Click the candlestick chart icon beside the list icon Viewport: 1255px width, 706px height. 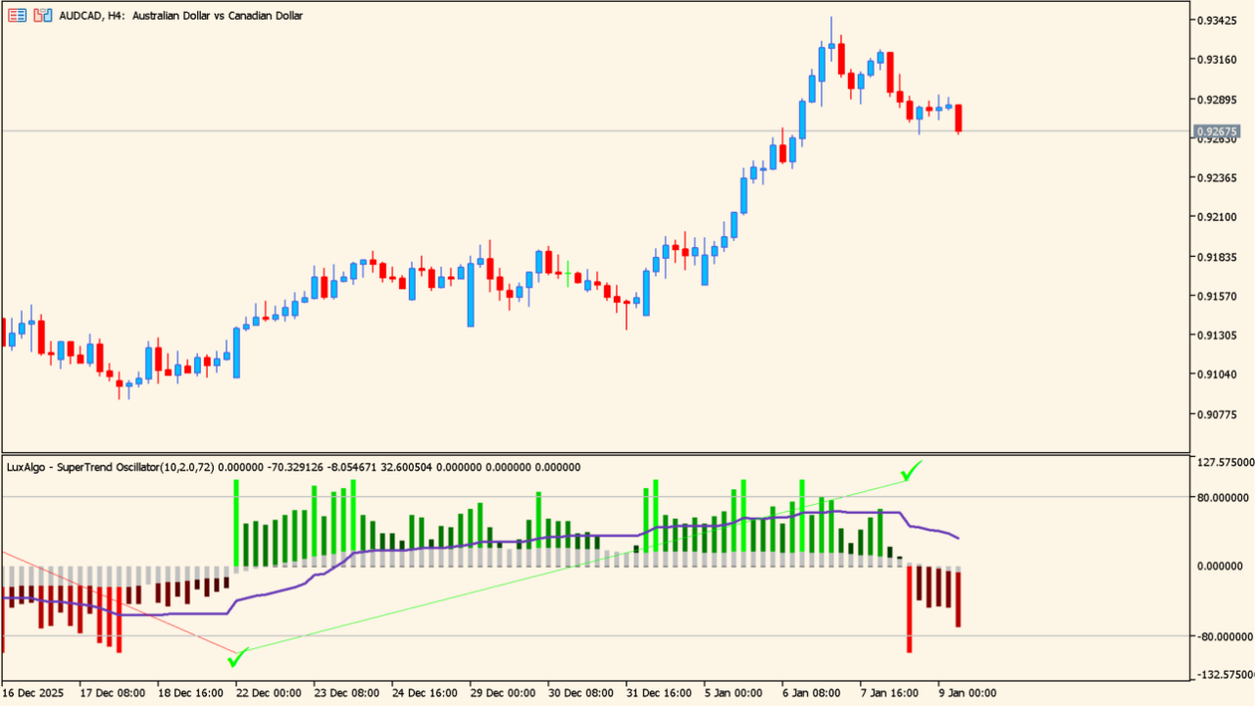(40, 15)
